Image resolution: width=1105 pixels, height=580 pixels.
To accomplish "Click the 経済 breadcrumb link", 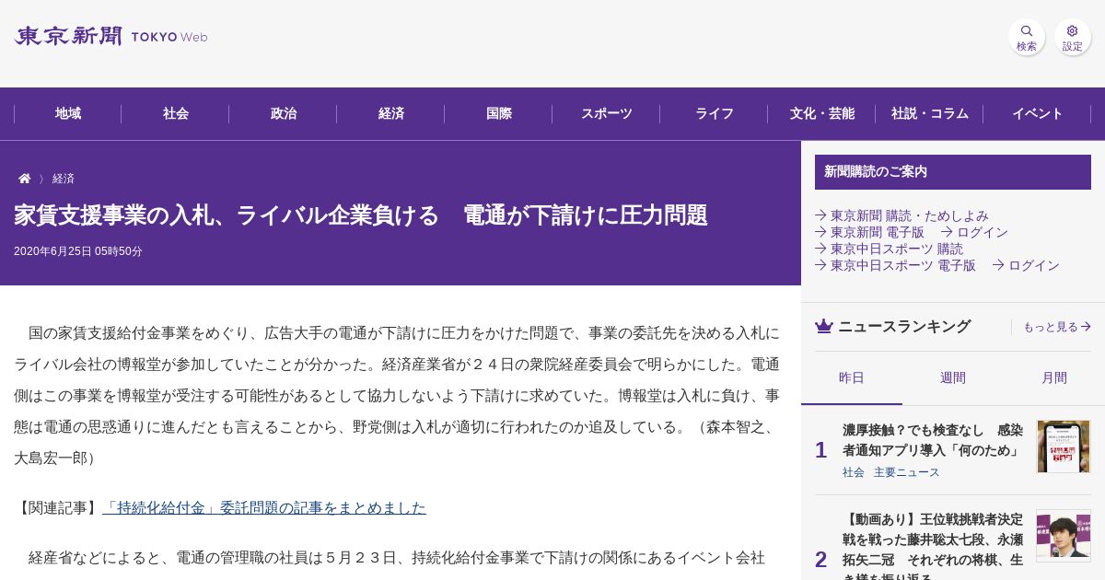I will point(64,179).
